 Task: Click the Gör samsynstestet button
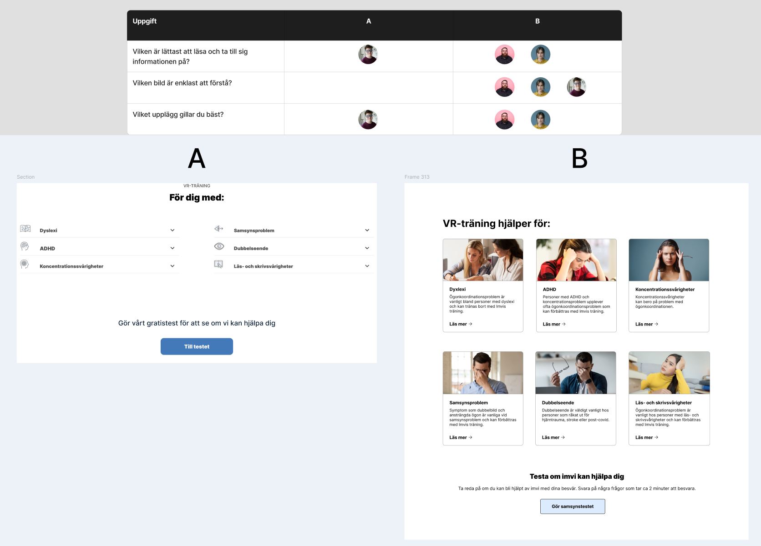[573, 506]
